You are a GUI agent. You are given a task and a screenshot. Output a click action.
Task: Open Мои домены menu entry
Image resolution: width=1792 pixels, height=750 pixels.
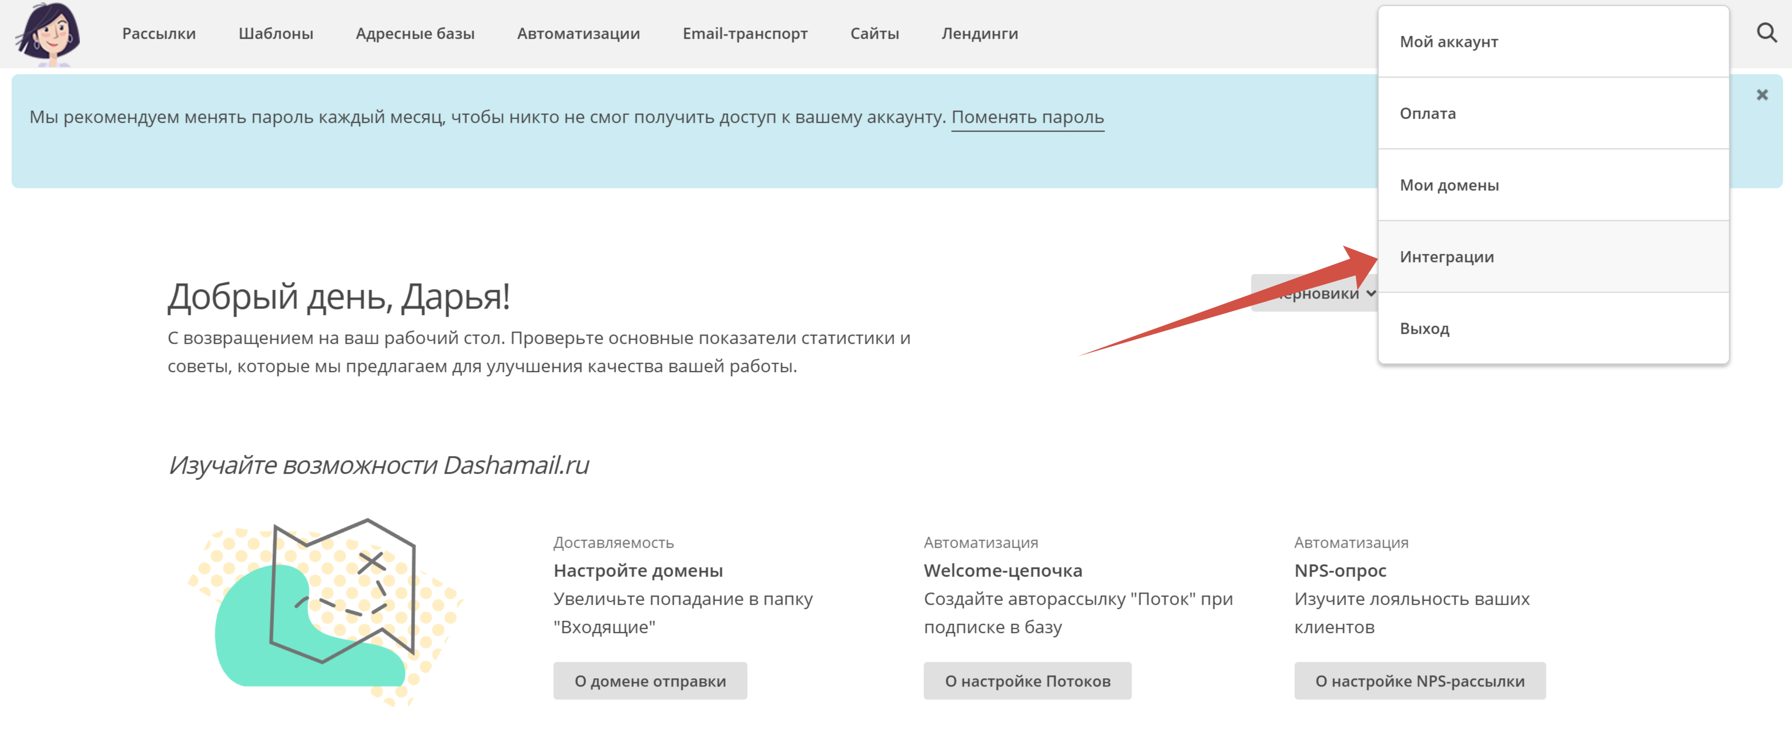(1448, 185)
